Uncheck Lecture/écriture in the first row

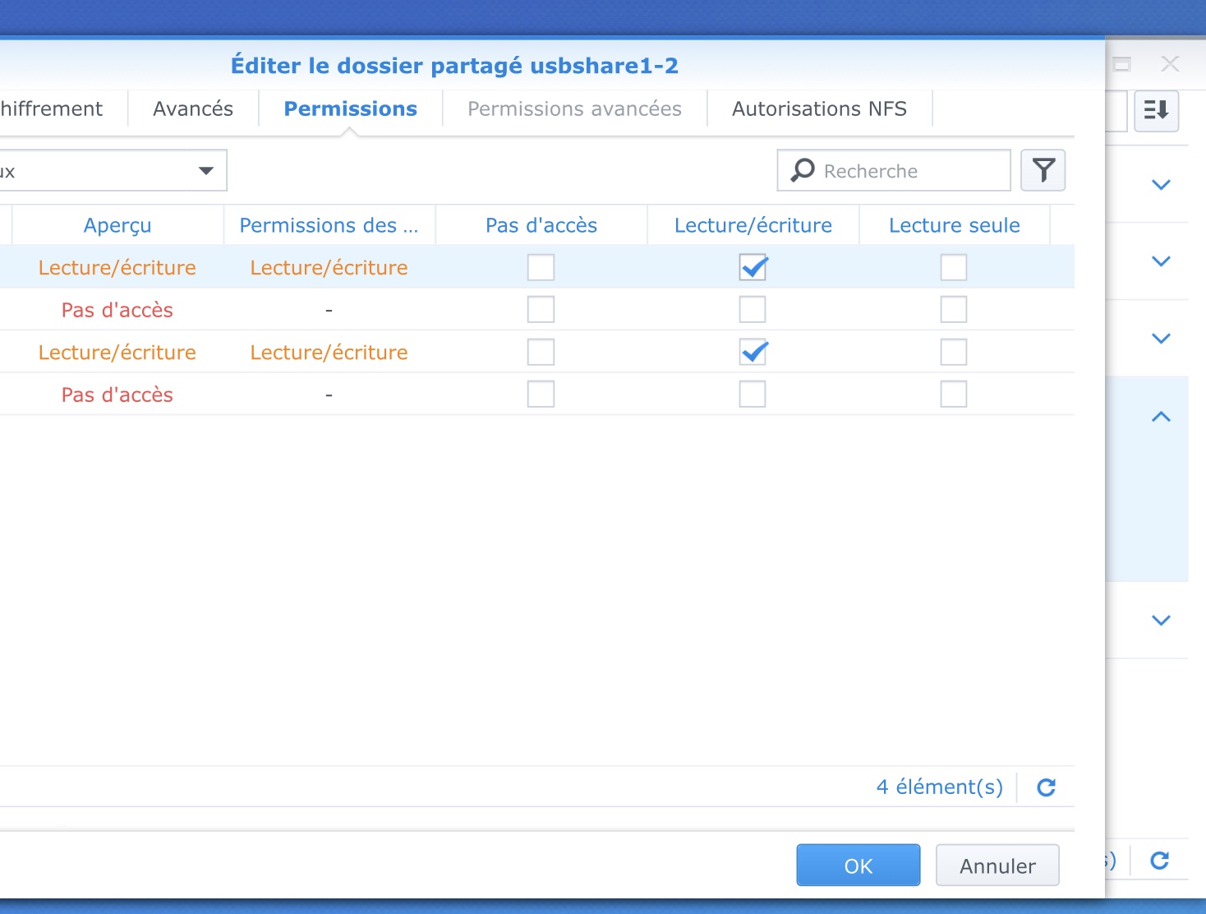(753, 267)
